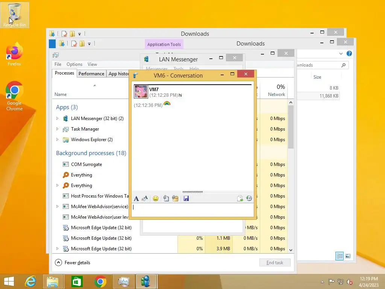Select the Google Chrome desktop shortcut
Image resolution: width=385 pixels, height=289 pixels.
click(15, 96)
